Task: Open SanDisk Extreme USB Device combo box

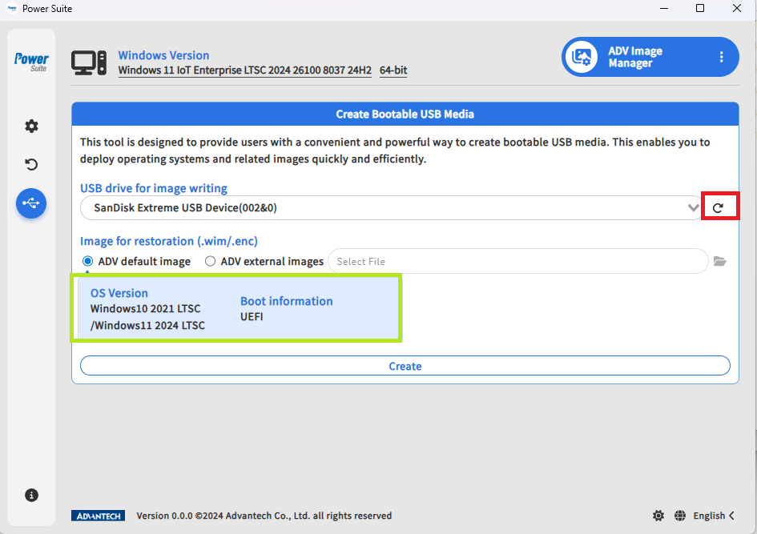Action: tap(391, 208)
